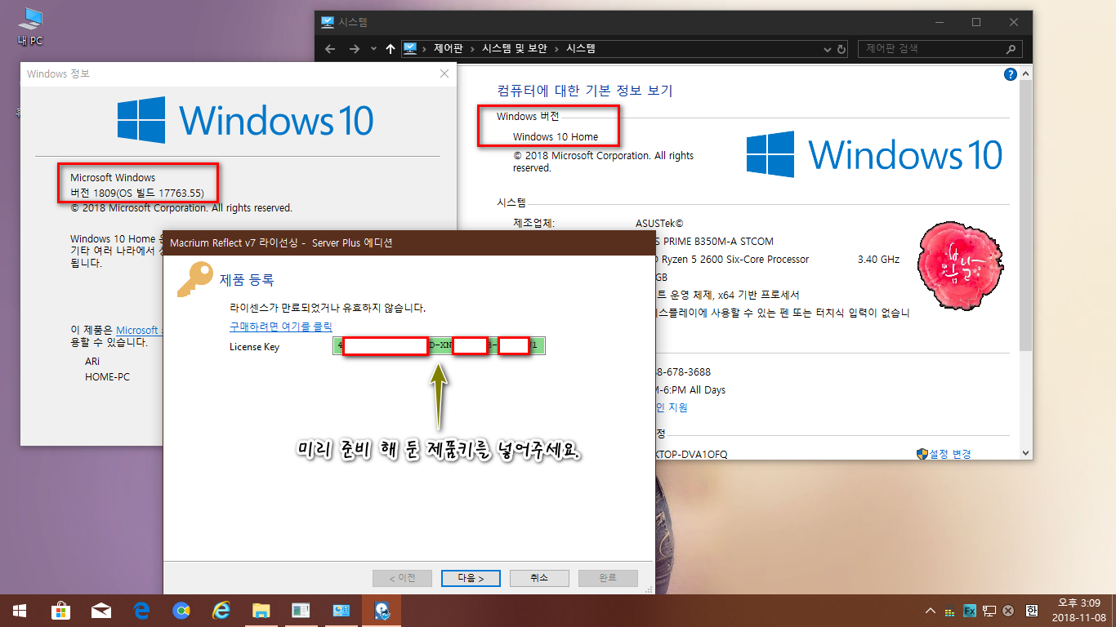Open the Fx tray icon
Viewport: 1116px width, 627px height.
click(970, 611)
